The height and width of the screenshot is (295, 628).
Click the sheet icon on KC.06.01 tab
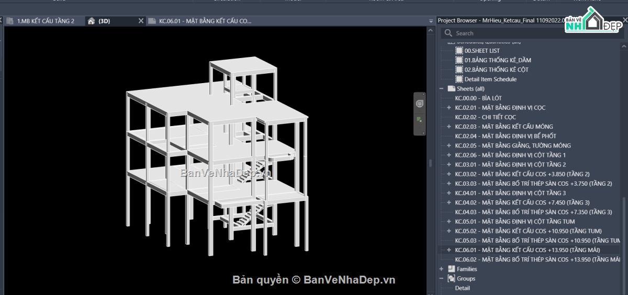tap(152, 21)
